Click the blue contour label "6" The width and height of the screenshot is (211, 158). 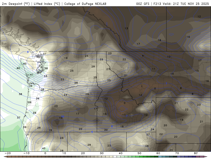coord(92,132)
